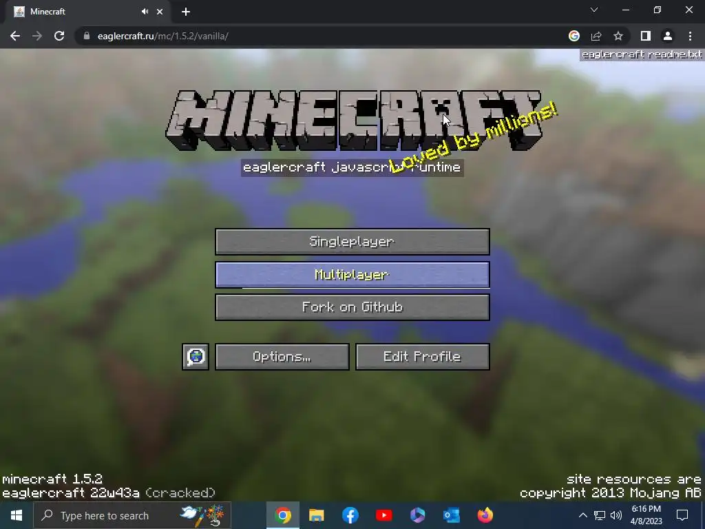Open Edit Profile screen
Image resolution: width=705 pixels, height=529 pixels.
click(423, 357)
